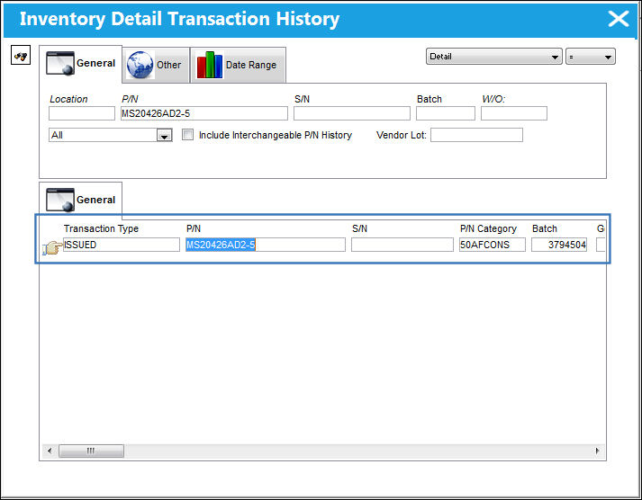Open the Date Range tab
642x500 pixels.
point(238,65)
